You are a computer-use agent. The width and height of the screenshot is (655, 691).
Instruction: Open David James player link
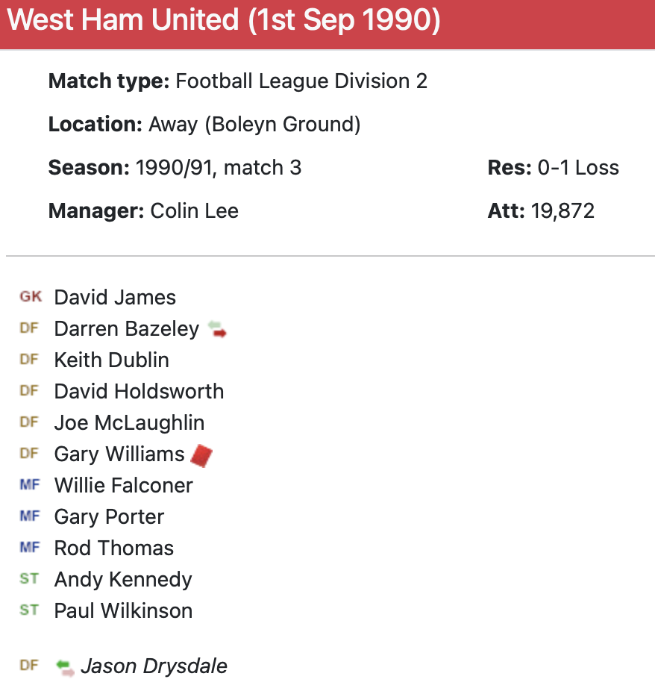tap(115, 297)
